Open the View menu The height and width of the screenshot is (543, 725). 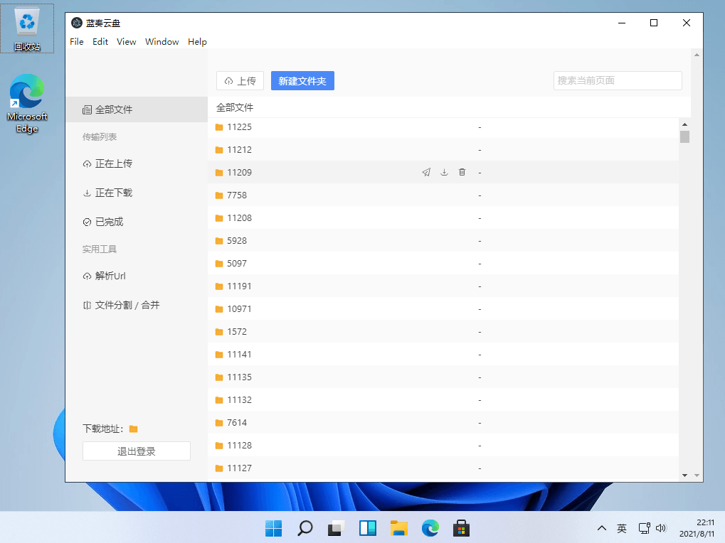pyautogui.click(x=126, y=41)
